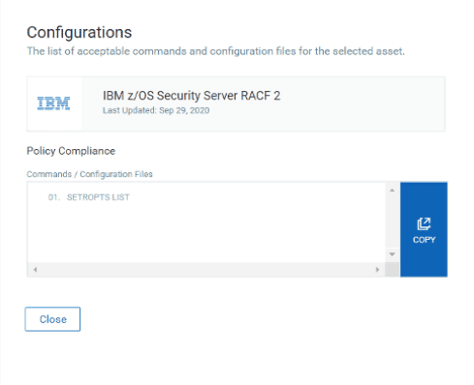
Task: Click the scroll down arrow in commands box
Action: click(x=392, y=254)
